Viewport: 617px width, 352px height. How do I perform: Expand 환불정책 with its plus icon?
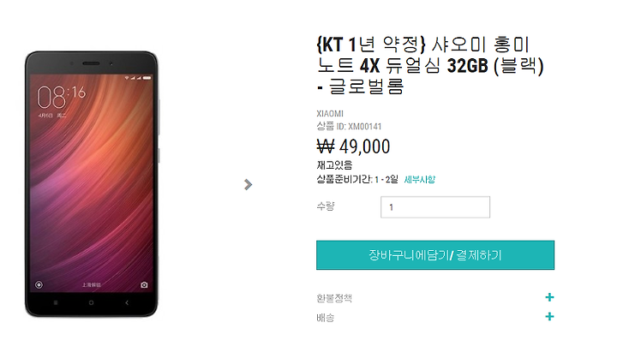549,297
